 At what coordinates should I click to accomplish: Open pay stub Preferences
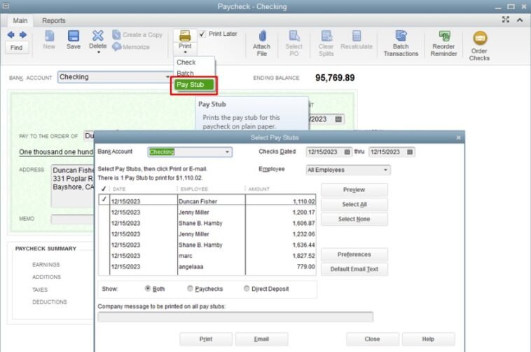click(x=354, y=255)
